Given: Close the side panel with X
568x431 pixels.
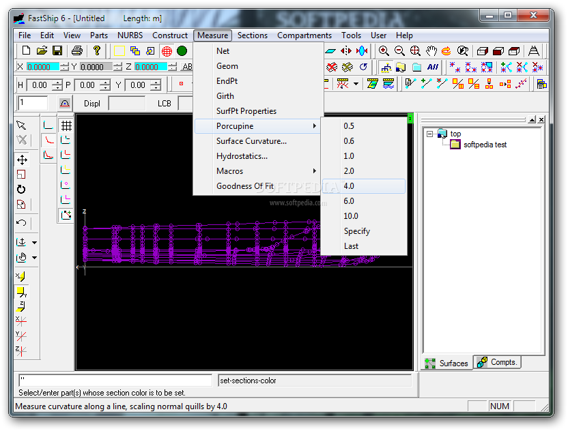Looking at the screenshot, I should pos(541,119).
